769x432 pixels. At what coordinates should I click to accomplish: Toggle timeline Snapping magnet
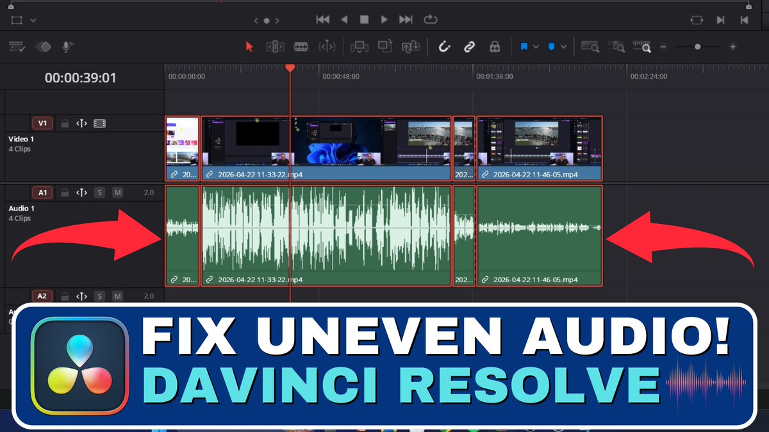pos(445,47)
